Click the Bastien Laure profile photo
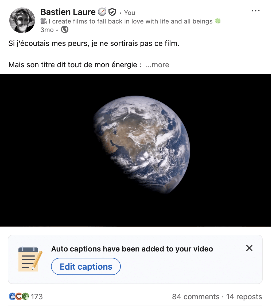Viewport: 272px width, 307px height. [x=22, y=20]
